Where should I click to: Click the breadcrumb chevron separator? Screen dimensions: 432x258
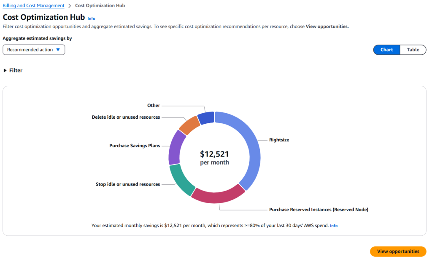(x=69, y=5)
